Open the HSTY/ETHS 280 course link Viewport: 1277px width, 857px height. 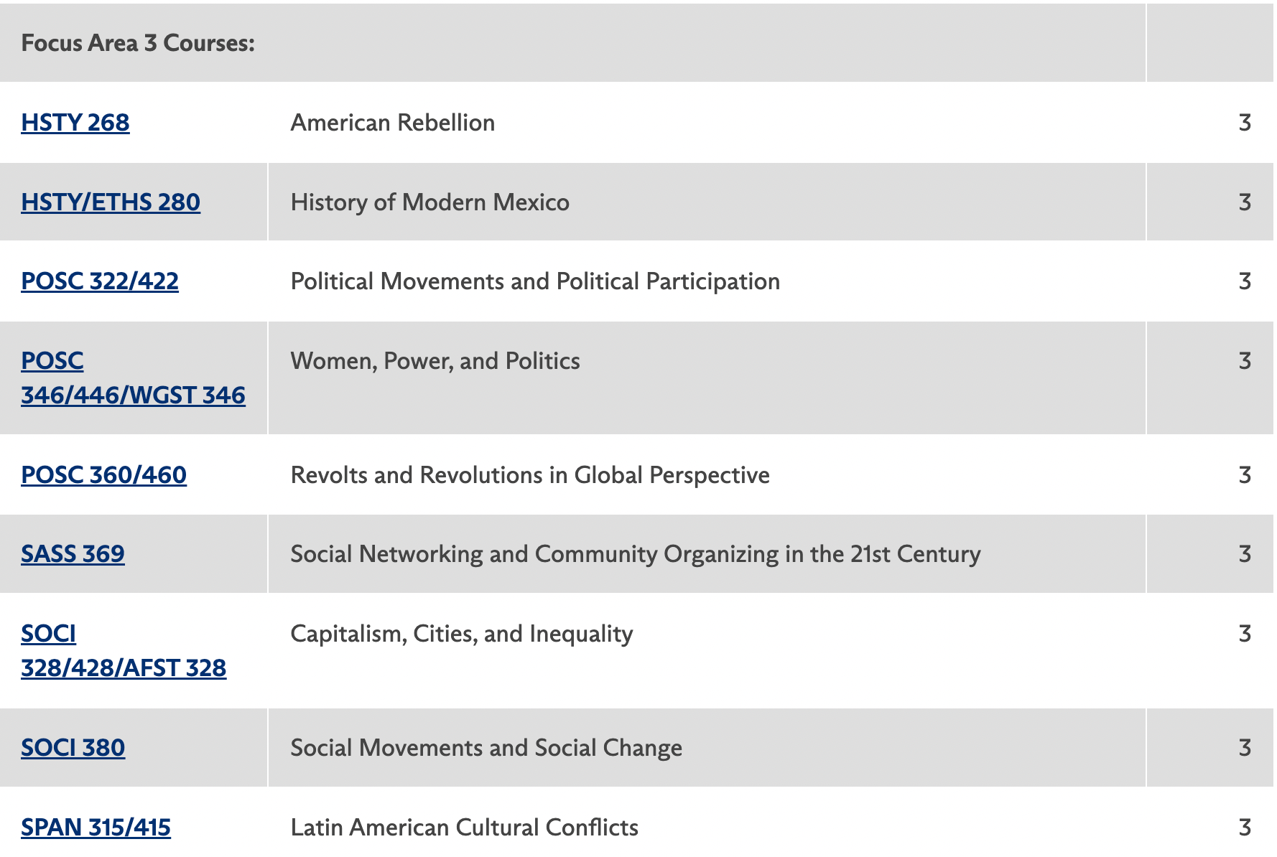(111, 202)
